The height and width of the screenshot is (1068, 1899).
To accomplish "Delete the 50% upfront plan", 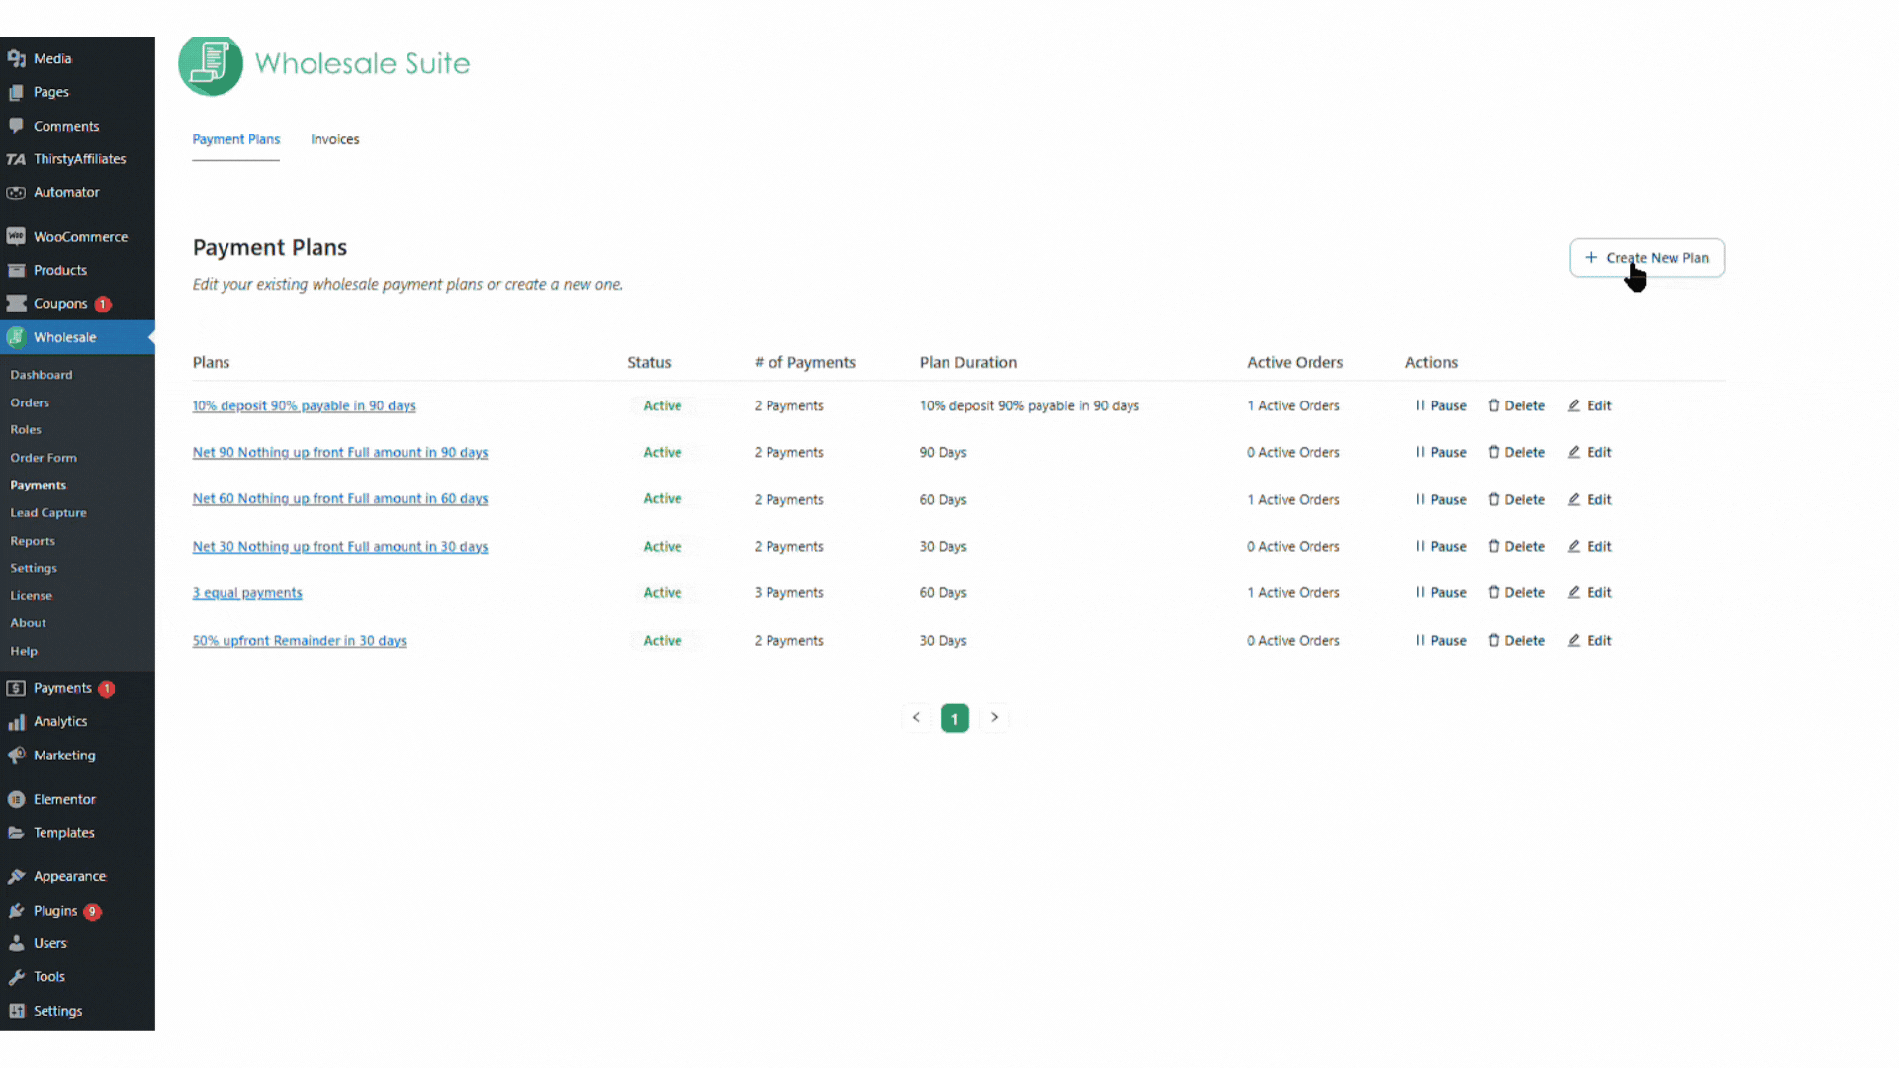I will point(1516,641).
